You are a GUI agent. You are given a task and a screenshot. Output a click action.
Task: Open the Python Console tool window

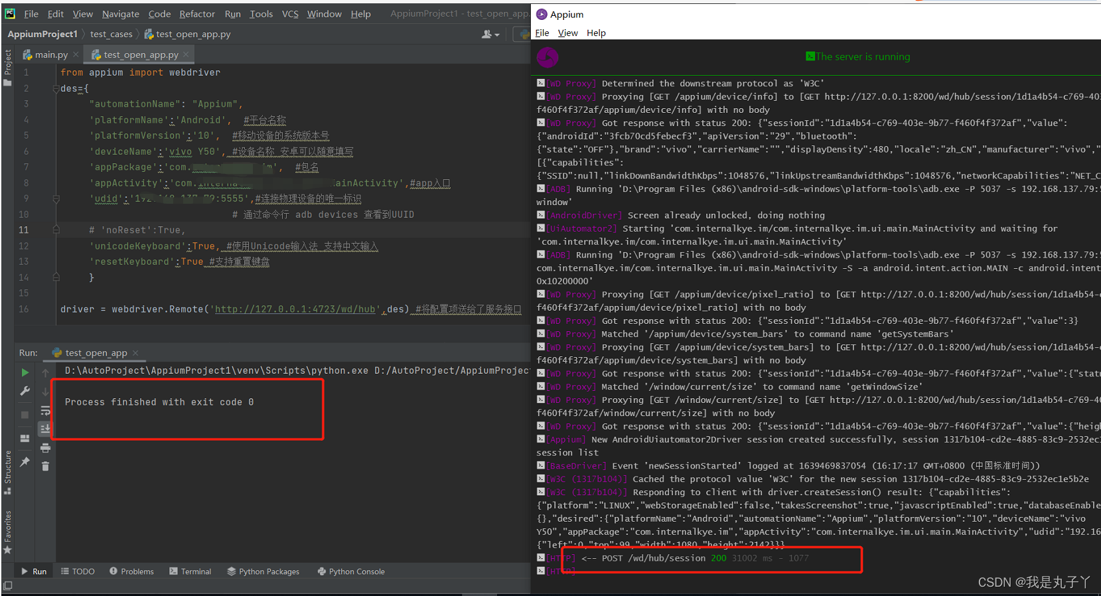click(351, 571)
